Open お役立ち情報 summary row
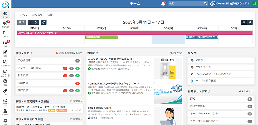258x125 pixels. tap(221, 106)
